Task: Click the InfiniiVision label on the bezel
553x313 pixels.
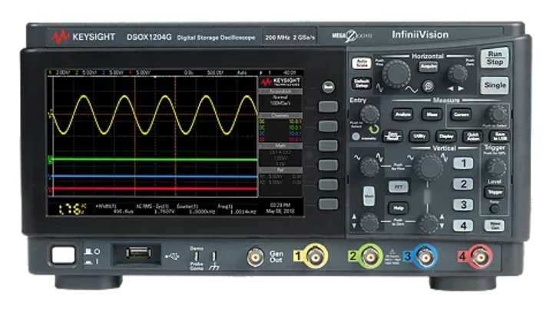Action: tap(420, 35)
